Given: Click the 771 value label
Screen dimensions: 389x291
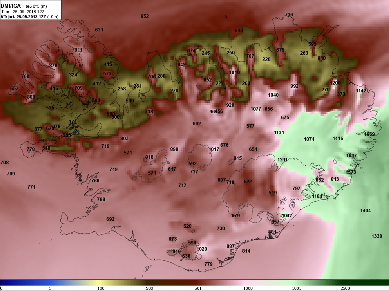Looking at the screenshot, I should [32, 187].
